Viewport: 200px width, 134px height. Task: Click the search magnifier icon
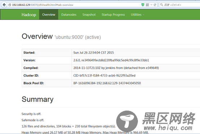pos(161,5)
